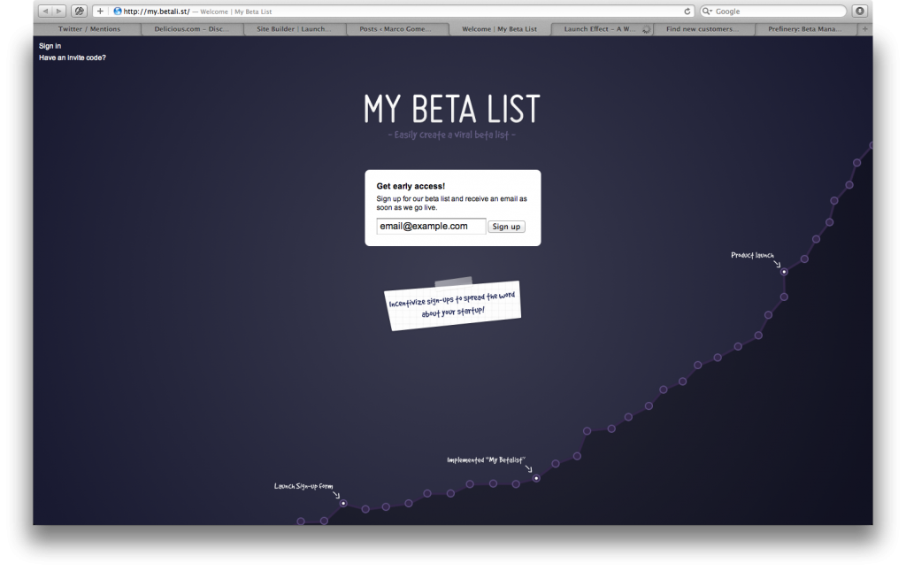Reload the page using the refresh icon
The height and width of the screenshot is (571, 906).
coord(688,12)
